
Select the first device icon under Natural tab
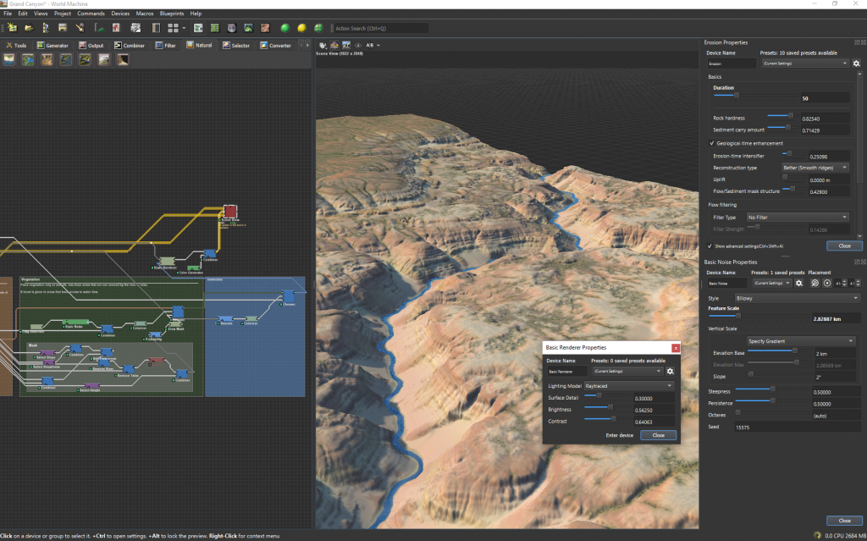(8, 58)
